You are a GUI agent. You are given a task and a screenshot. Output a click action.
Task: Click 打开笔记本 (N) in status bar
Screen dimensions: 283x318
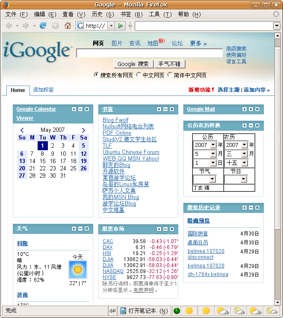click(144, 311)
